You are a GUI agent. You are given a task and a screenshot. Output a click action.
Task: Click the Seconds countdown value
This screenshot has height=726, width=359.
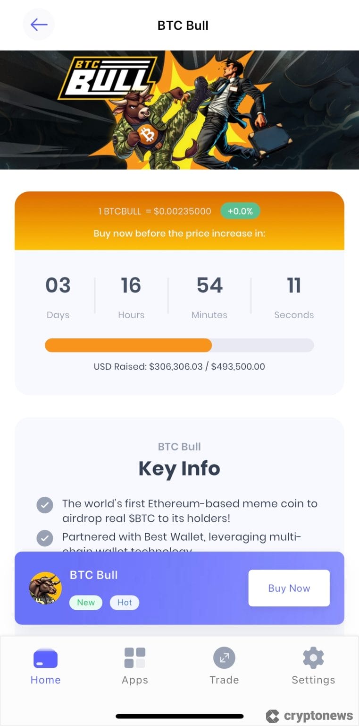[x=294, y=285]
